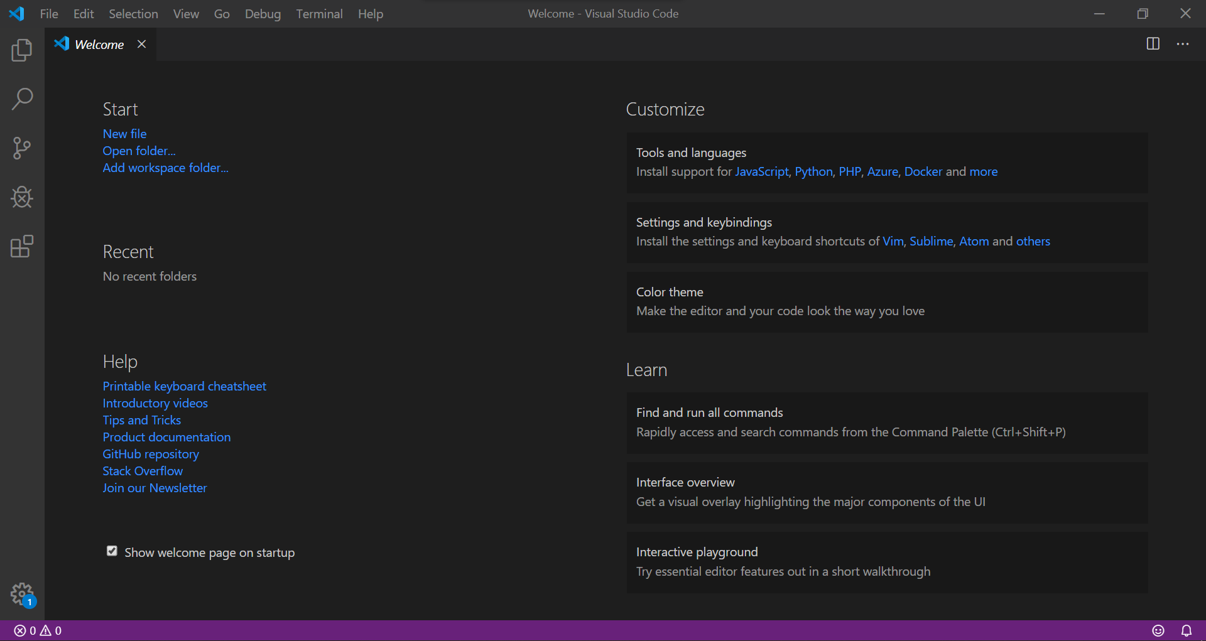
Task: Uncheck Show welcome page on startup
Action: coord(112,551)
